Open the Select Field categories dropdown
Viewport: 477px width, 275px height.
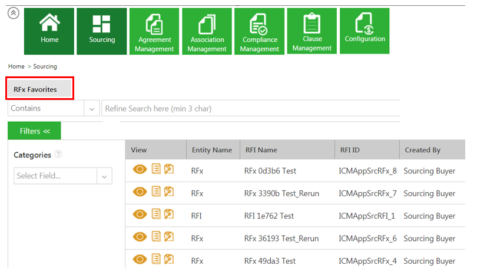(104, 176)
